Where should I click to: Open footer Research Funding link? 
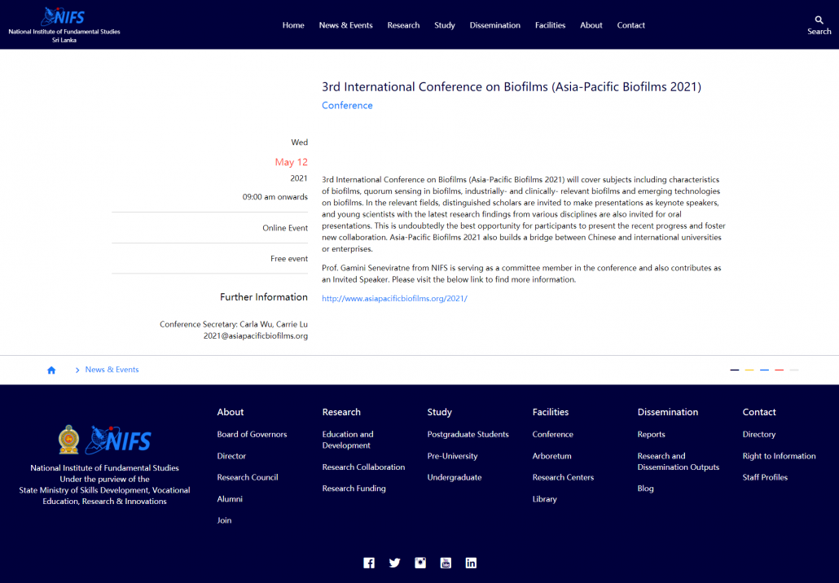[354, 489]
